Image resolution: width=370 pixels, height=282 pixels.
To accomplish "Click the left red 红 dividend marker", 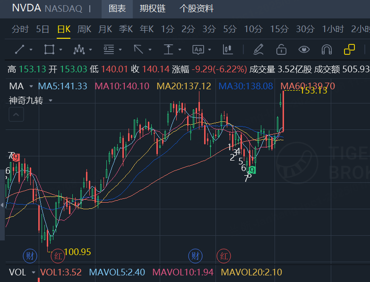I will point(58,256).
